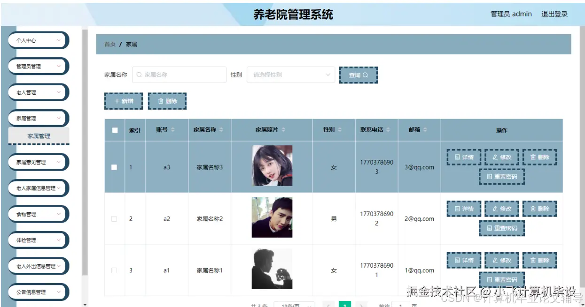Click phone number 17703786903

(x=377, y=167)
